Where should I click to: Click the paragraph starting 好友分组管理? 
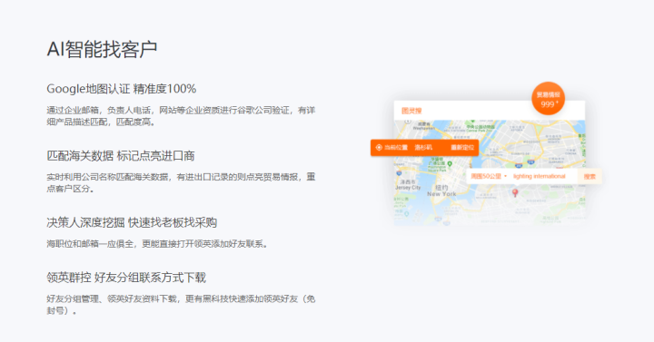coord(181,305)
